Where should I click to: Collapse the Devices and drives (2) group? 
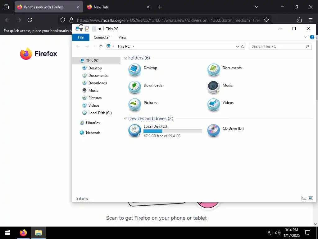125,119
